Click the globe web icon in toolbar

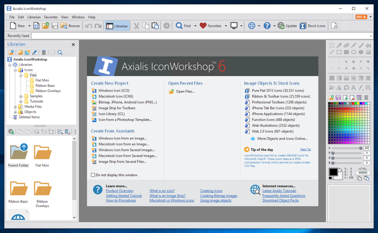(252, 26)
